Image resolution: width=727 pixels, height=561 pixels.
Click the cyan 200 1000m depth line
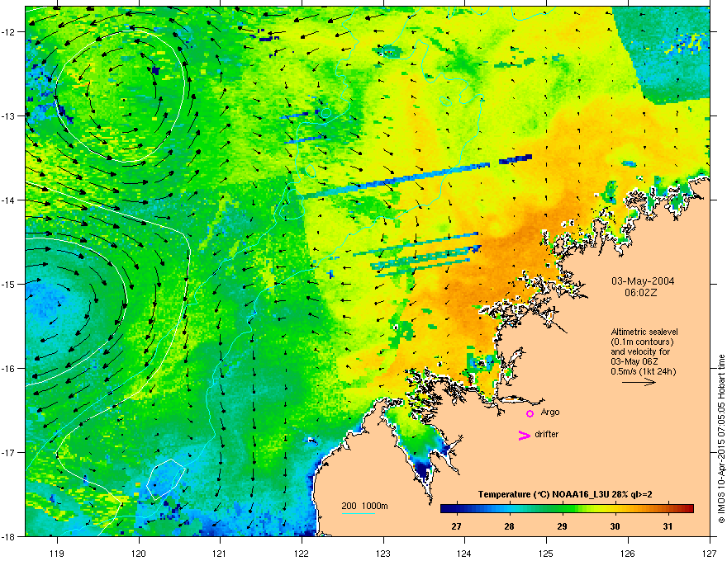358,513
